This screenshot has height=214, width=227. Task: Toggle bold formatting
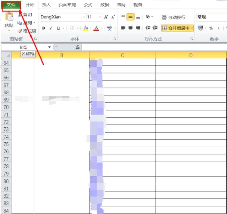pos(44,28)
